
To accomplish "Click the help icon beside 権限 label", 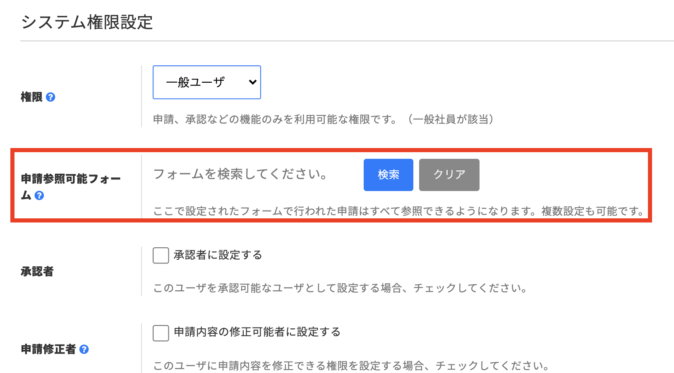I will (50, 97).
